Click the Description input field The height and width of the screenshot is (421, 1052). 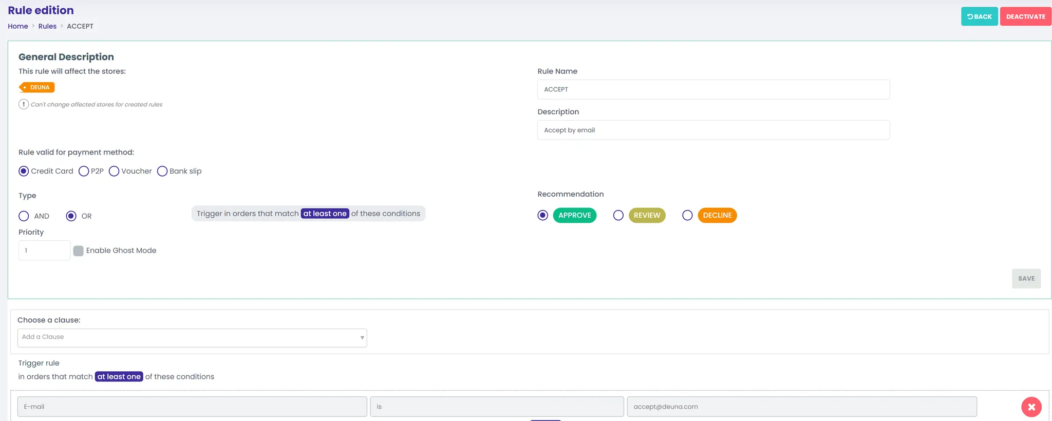[713, 130]
